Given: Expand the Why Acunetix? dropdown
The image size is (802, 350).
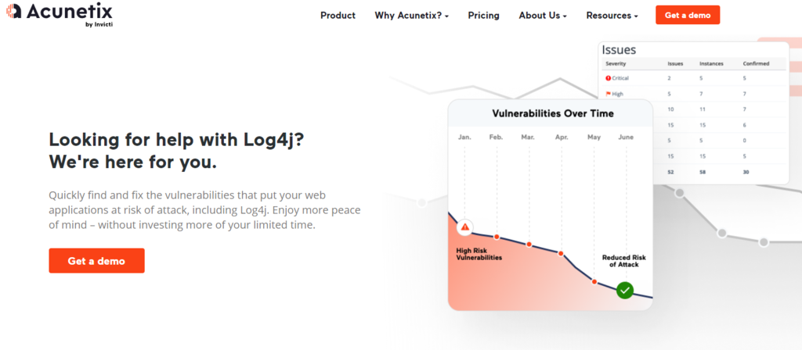Looking at the screenshot, I should pyautogui.click(x=411, y=16).
